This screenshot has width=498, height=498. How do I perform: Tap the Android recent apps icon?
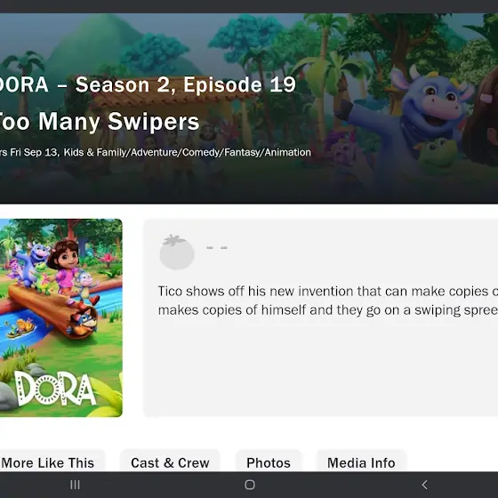[x=75, y=485]
